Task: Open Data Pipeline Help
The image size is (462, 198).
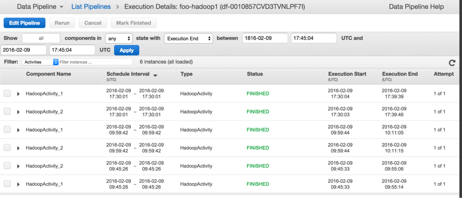Action: pos(416,6)
